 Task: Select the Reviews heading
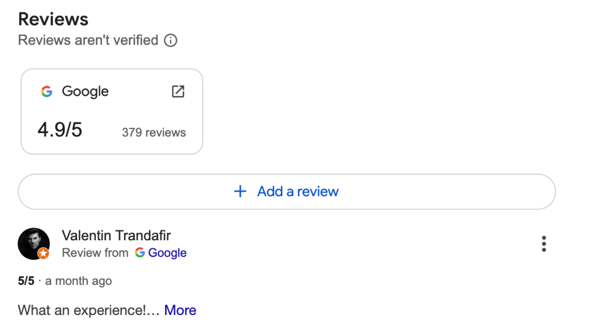tap(53, 18)
